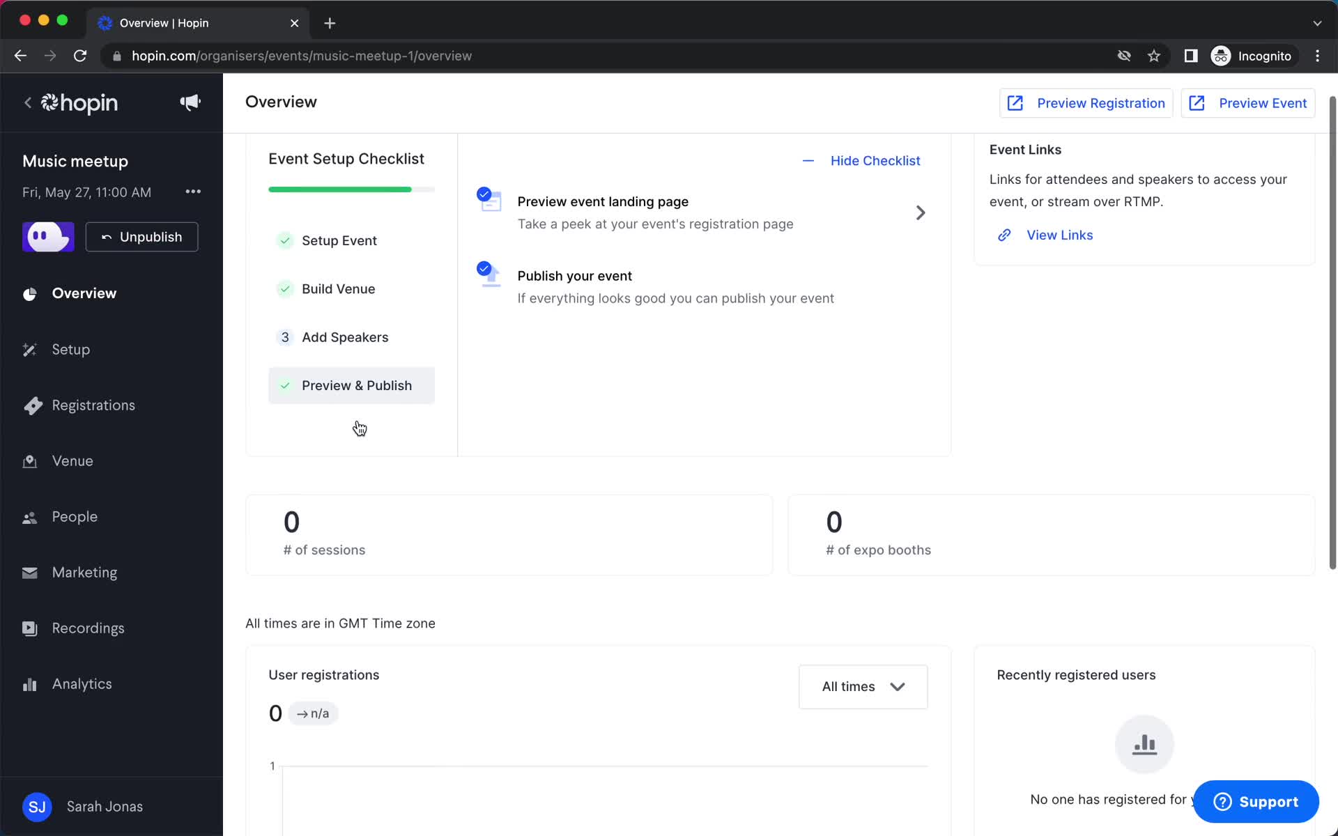1338x836 pixels.
Task: Expand the event options menu
Action: tap(192, 191)
